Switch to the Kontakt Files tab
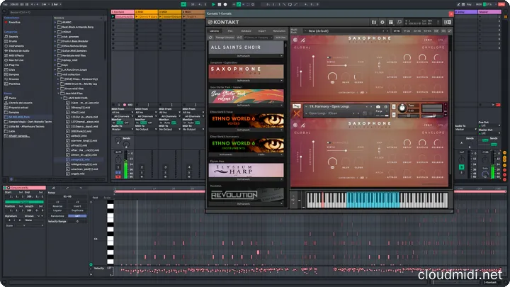Screen dimensions: 510x287 [x=231, y=31]
